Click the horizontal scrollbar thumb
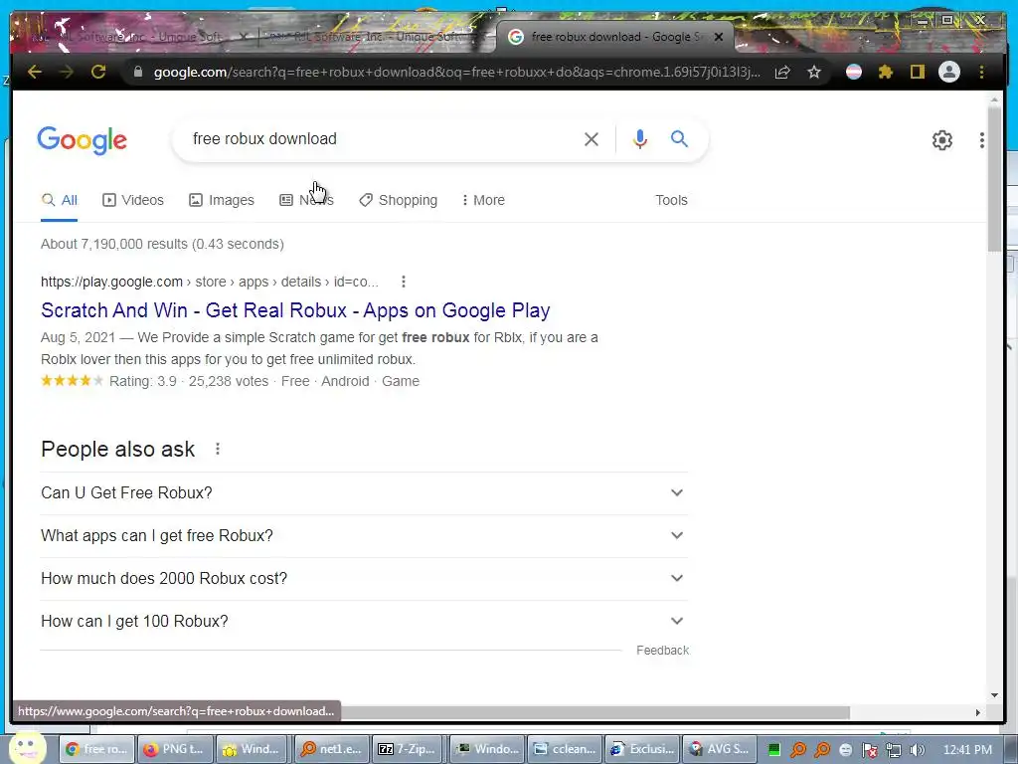1018x764 pixels. [x=594, y=712]
